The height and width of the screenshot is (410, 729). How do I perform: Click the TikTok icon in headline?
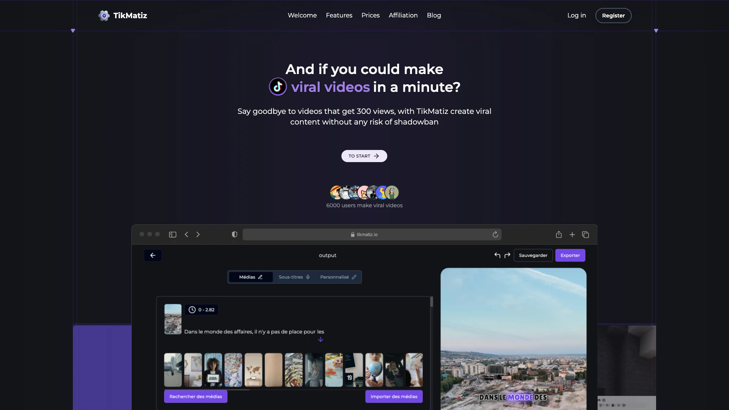coord(278,87)
